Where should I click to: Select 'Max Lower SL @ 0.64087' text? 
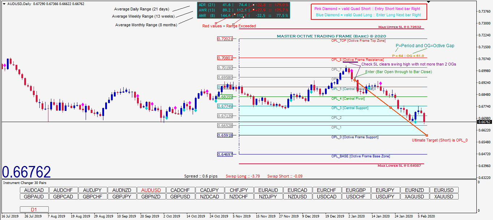[x=400, y=166]
